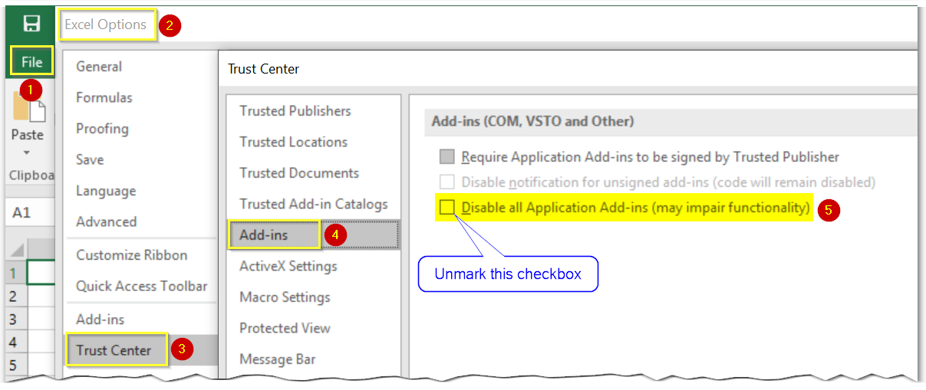Open Advanced options category
Image resolution: width=926 pixels, height=390 pixels.
[107, 221]
